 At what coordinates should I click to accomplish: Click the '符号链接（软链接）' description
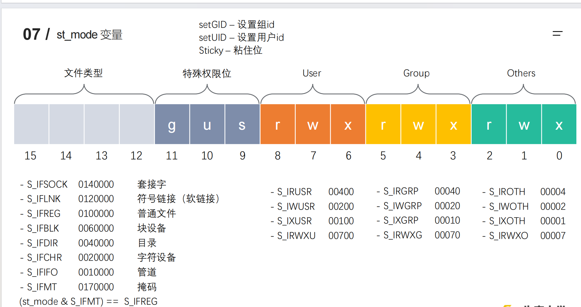coord(178,199)
